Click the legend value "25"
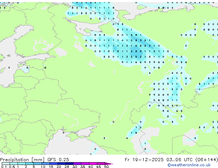 (67, 167)
